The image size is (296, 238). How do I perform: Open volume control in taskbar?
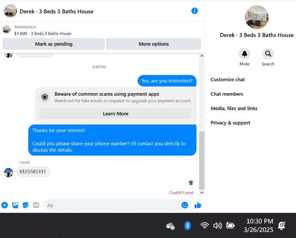pyautogui.click(x=218, y=225)
